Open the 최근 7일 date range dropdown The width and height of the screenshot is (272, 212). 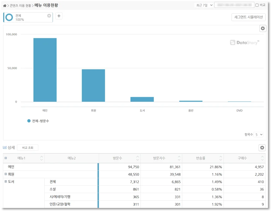pos(204,4)
